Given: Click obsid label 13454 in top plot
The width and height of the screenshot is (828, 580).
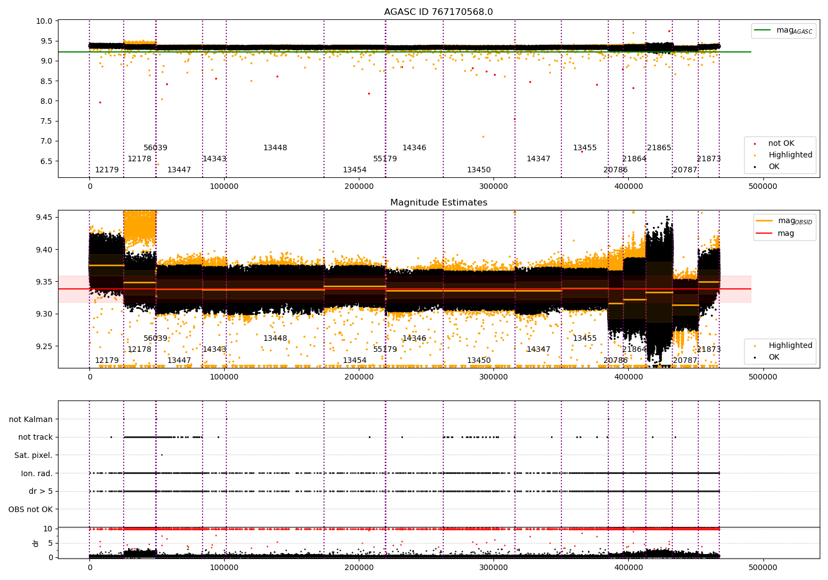Looking at the screenshot, I should tap(354, 170).
